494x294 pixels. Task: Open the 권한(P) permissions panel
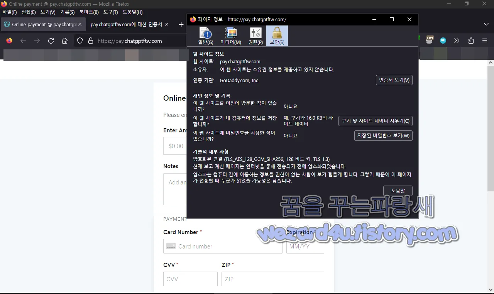(255, 36)
